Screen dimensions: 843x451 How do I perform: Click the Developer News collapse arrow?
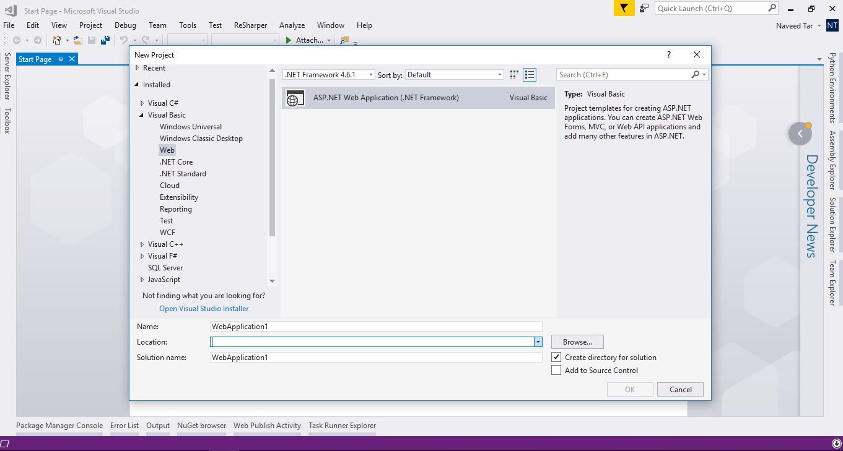coord(800,134)
